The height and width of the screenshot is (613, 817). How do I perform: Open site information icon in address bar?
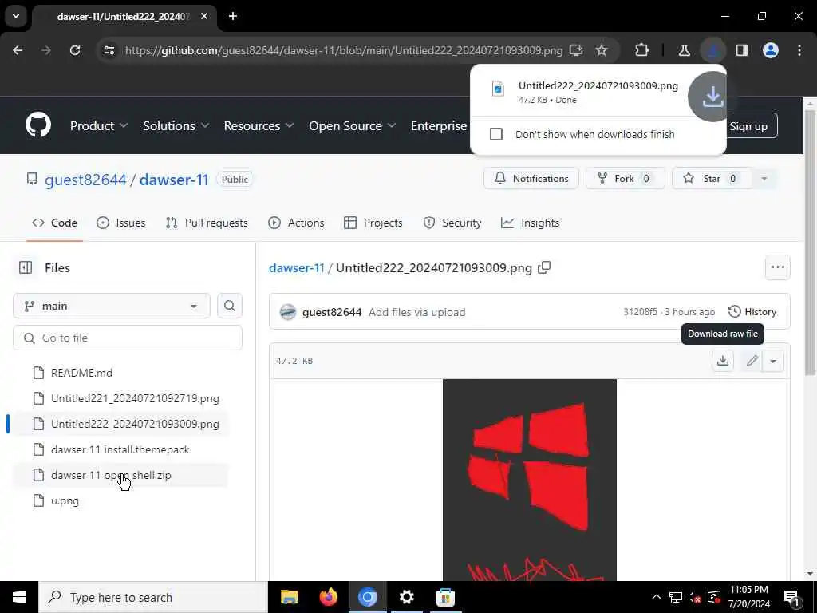109,50
